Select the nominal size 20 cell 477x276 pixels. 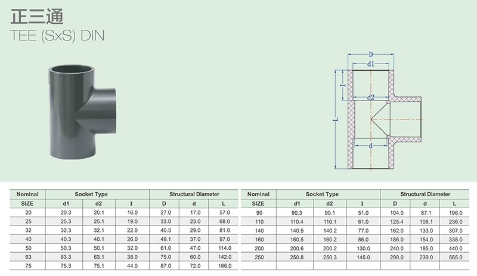(x=27, y=212)
